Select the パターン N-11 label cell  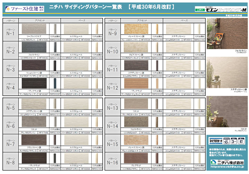click(113, 68)
